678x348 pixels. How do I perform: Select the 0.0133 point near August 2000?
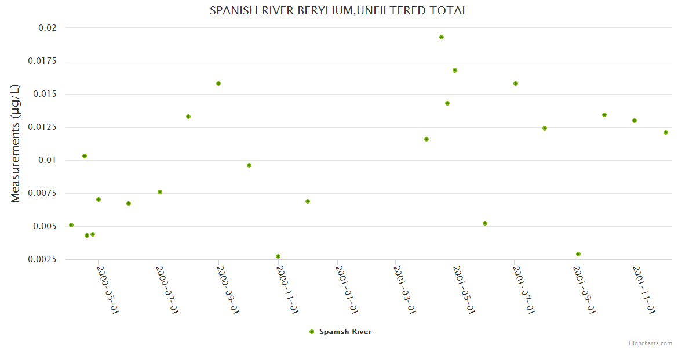pos(188,117)
